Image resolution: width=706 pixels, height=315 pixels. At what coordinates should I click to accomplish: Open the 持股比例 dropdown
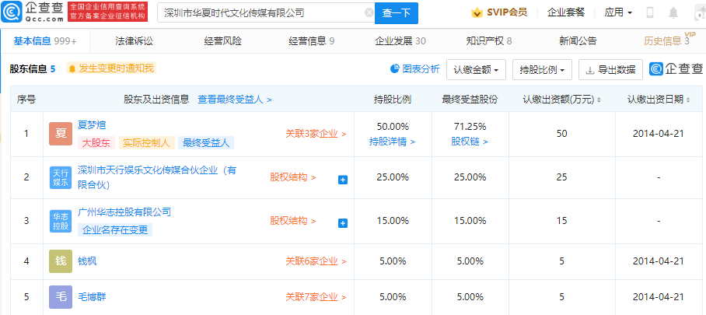pyautogui.click(x=542, y=70)
